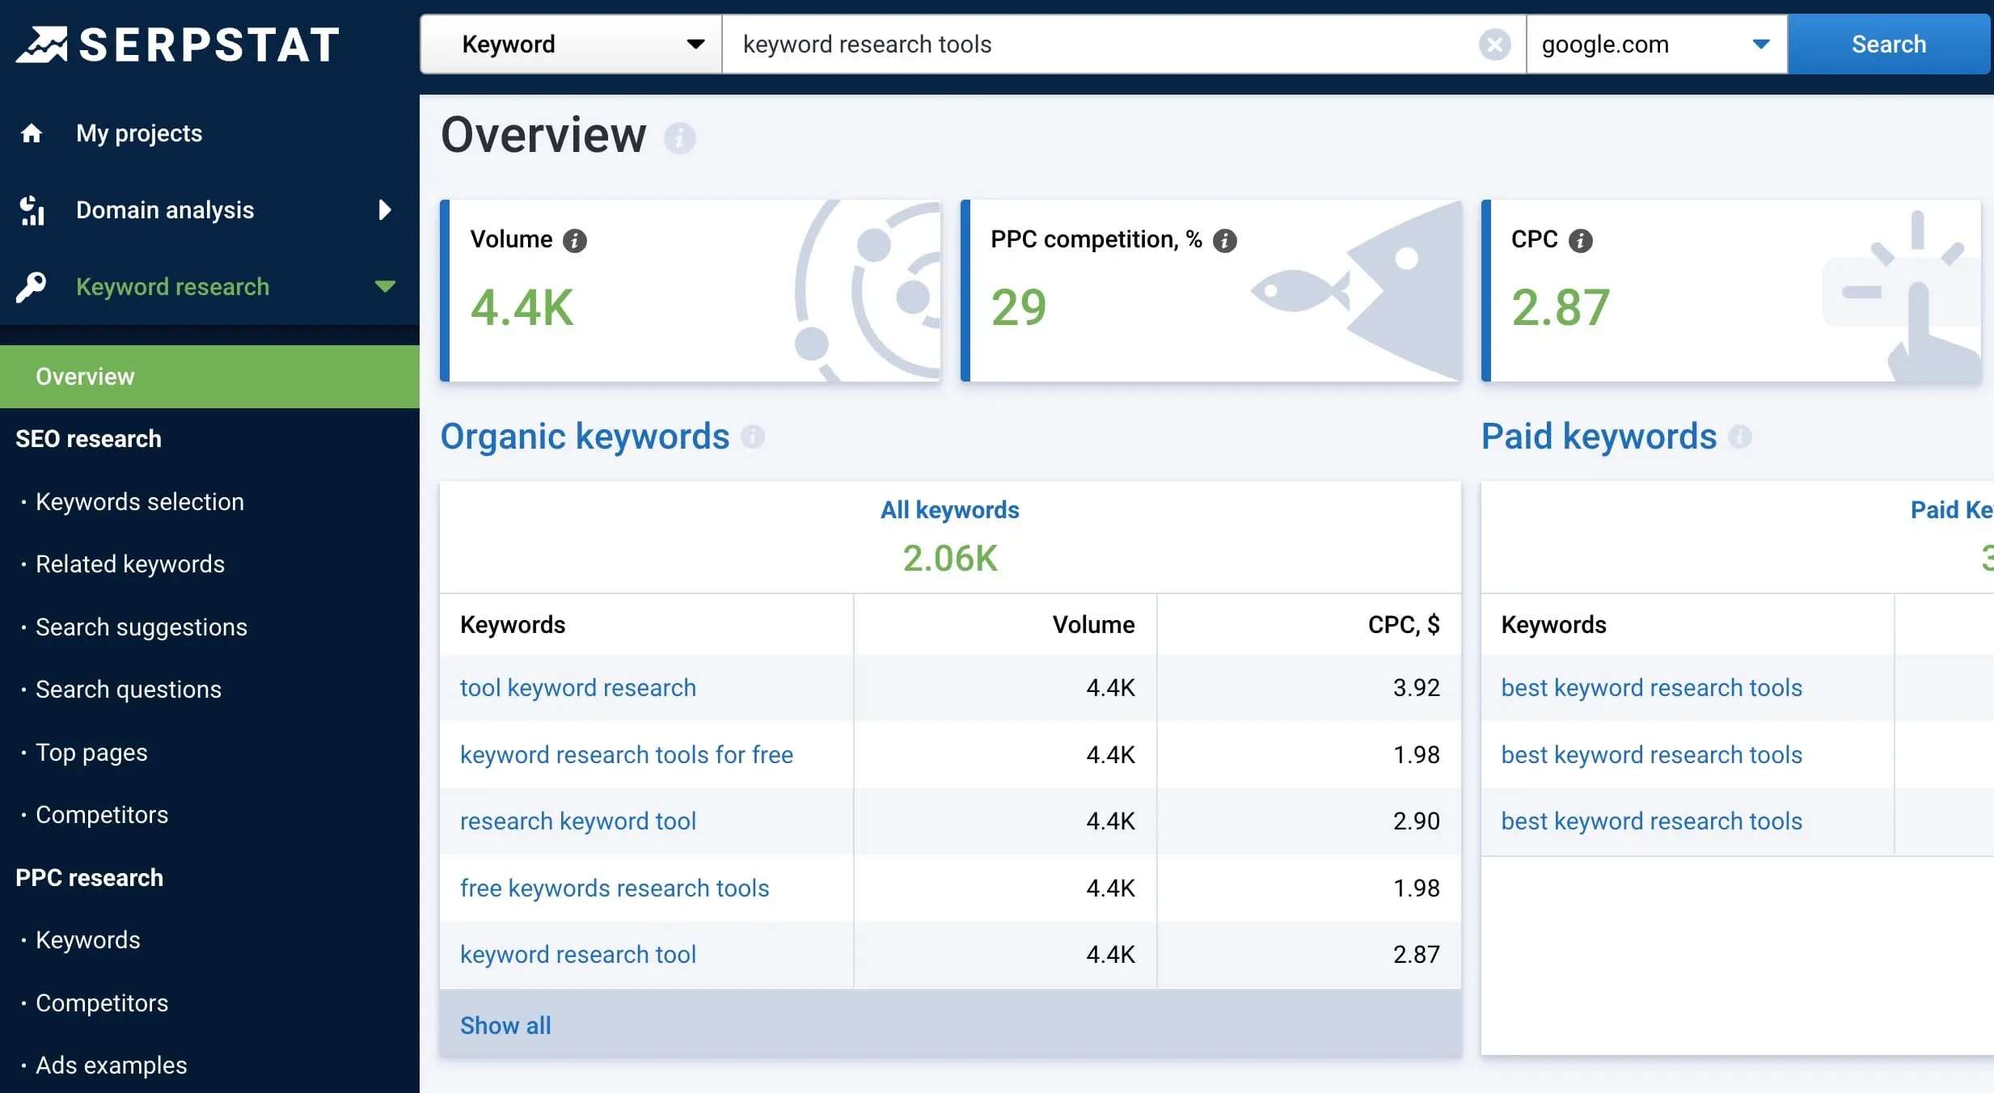Click the Overview active tab highlight
This screenshot has width=1994, height=1093.
pyautogui.click(x=209, y=374)
